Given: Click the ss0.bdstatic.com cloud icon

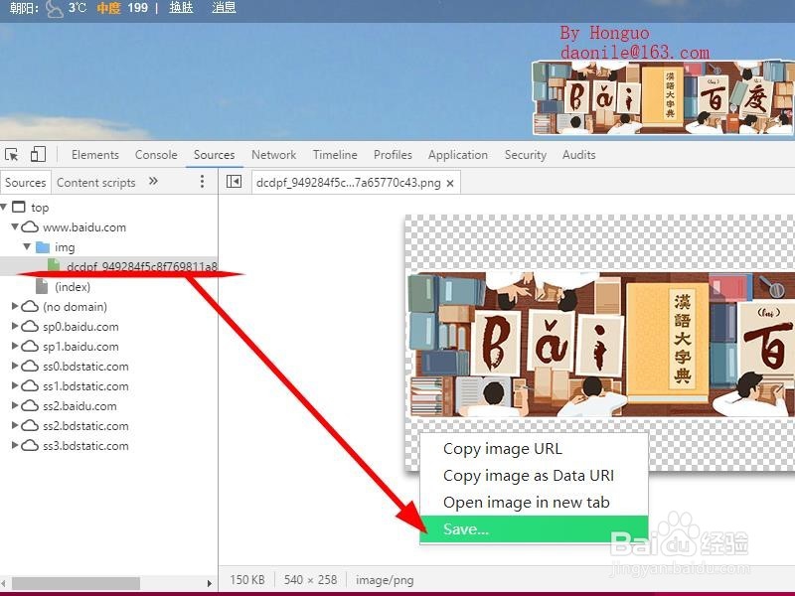Looking at the screenshot, I should [x=30, y=366].
